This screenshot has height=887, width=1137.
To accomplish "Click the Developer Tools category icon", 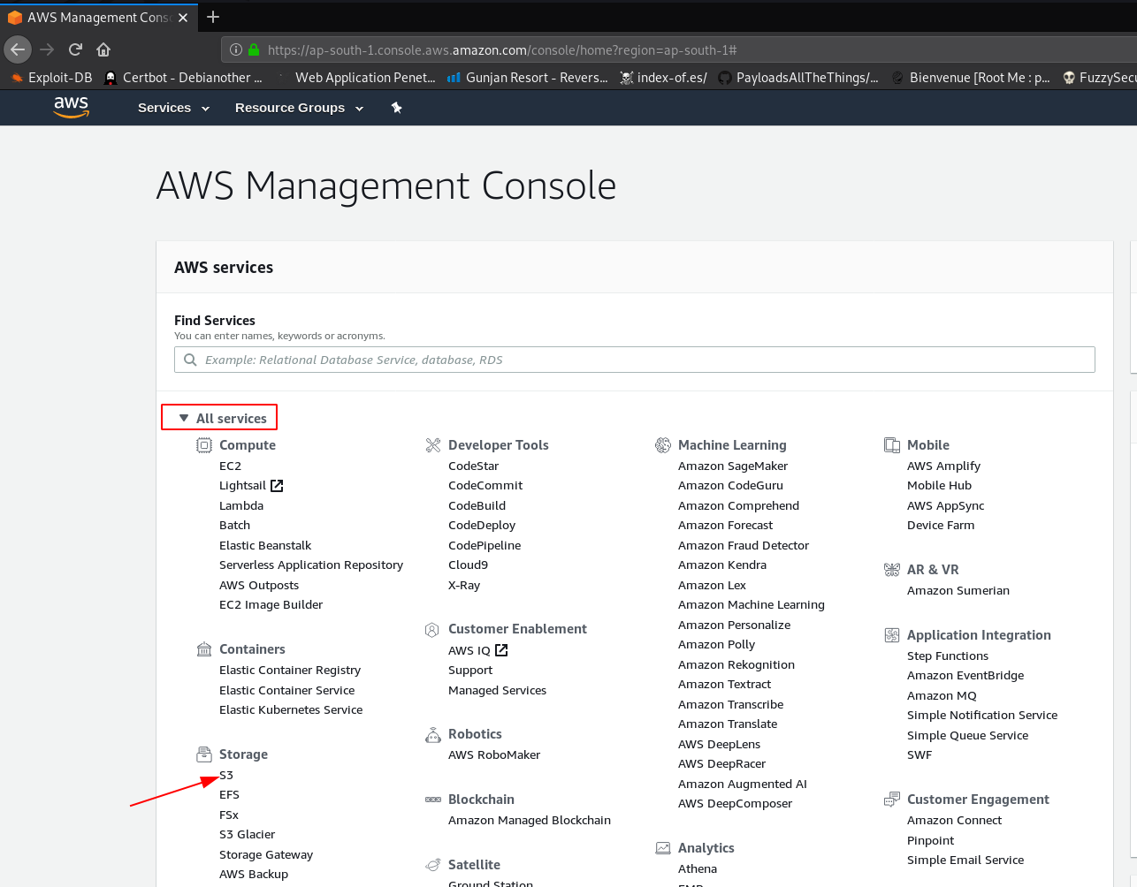I will pyautogui.click(x=432, y=445).
